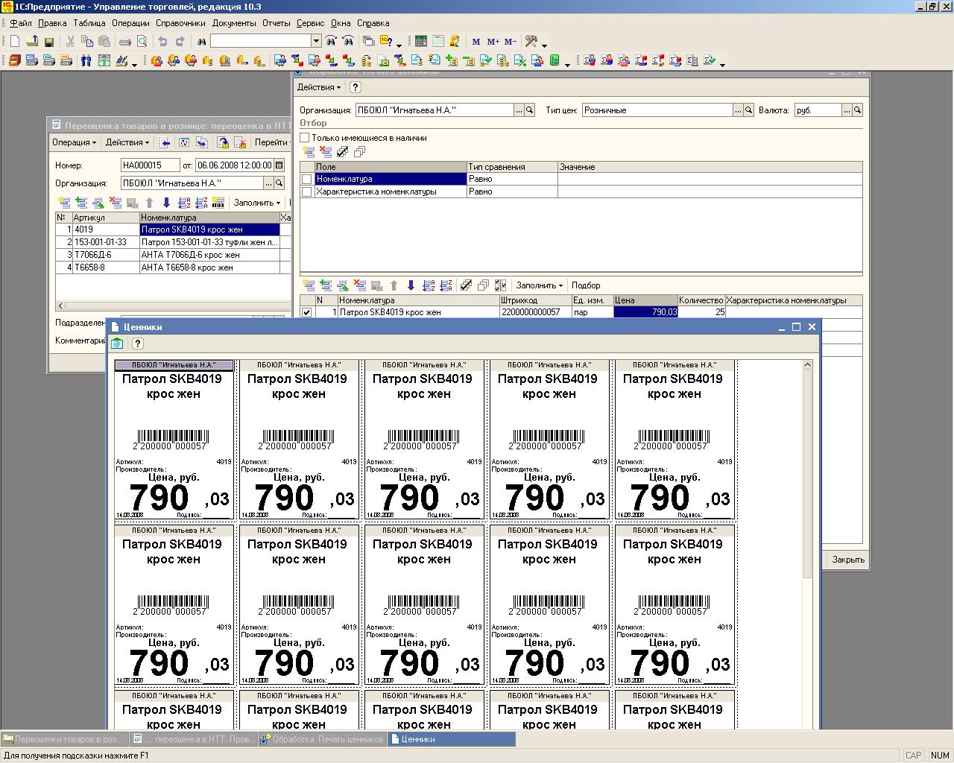Click the Redo arrow icon
Viewport: 954px width, 763px height.
[x=180, y=42]
